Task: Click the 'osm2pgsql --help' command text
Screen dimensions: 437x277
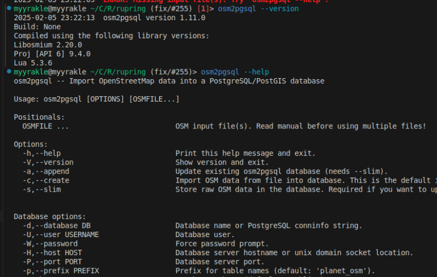Action: 235,72
